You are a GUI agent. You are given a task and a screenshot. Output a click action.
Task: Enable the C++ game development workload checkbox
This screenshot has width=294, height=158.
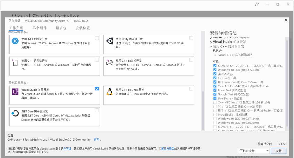tap(191, 60)
